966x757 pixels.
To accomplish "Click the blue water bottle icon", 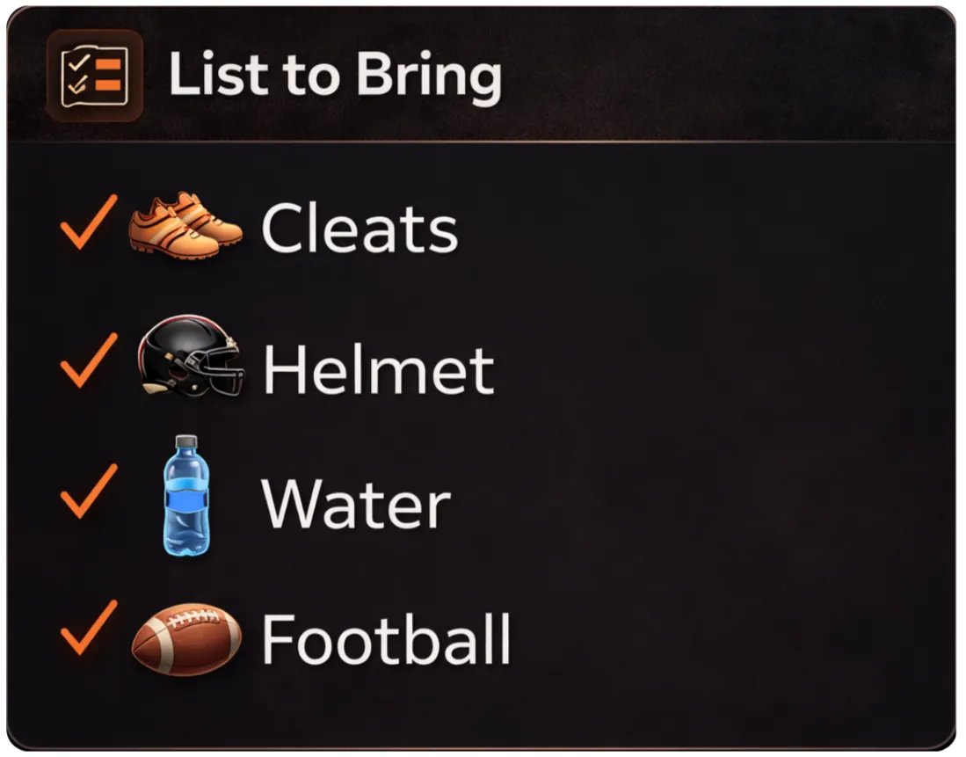I will [186, 496].
